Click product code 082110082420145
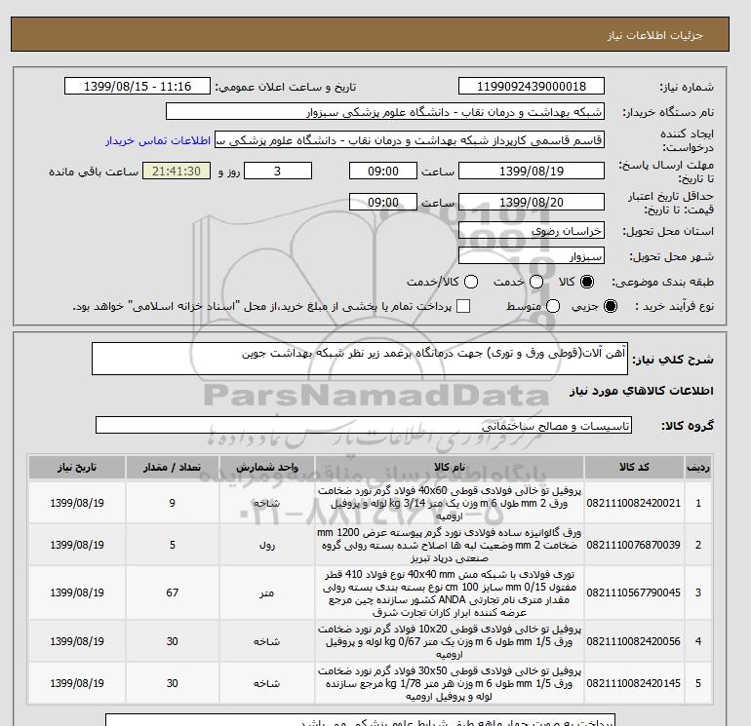Screen dimensions: 751x726 (634, 683)
